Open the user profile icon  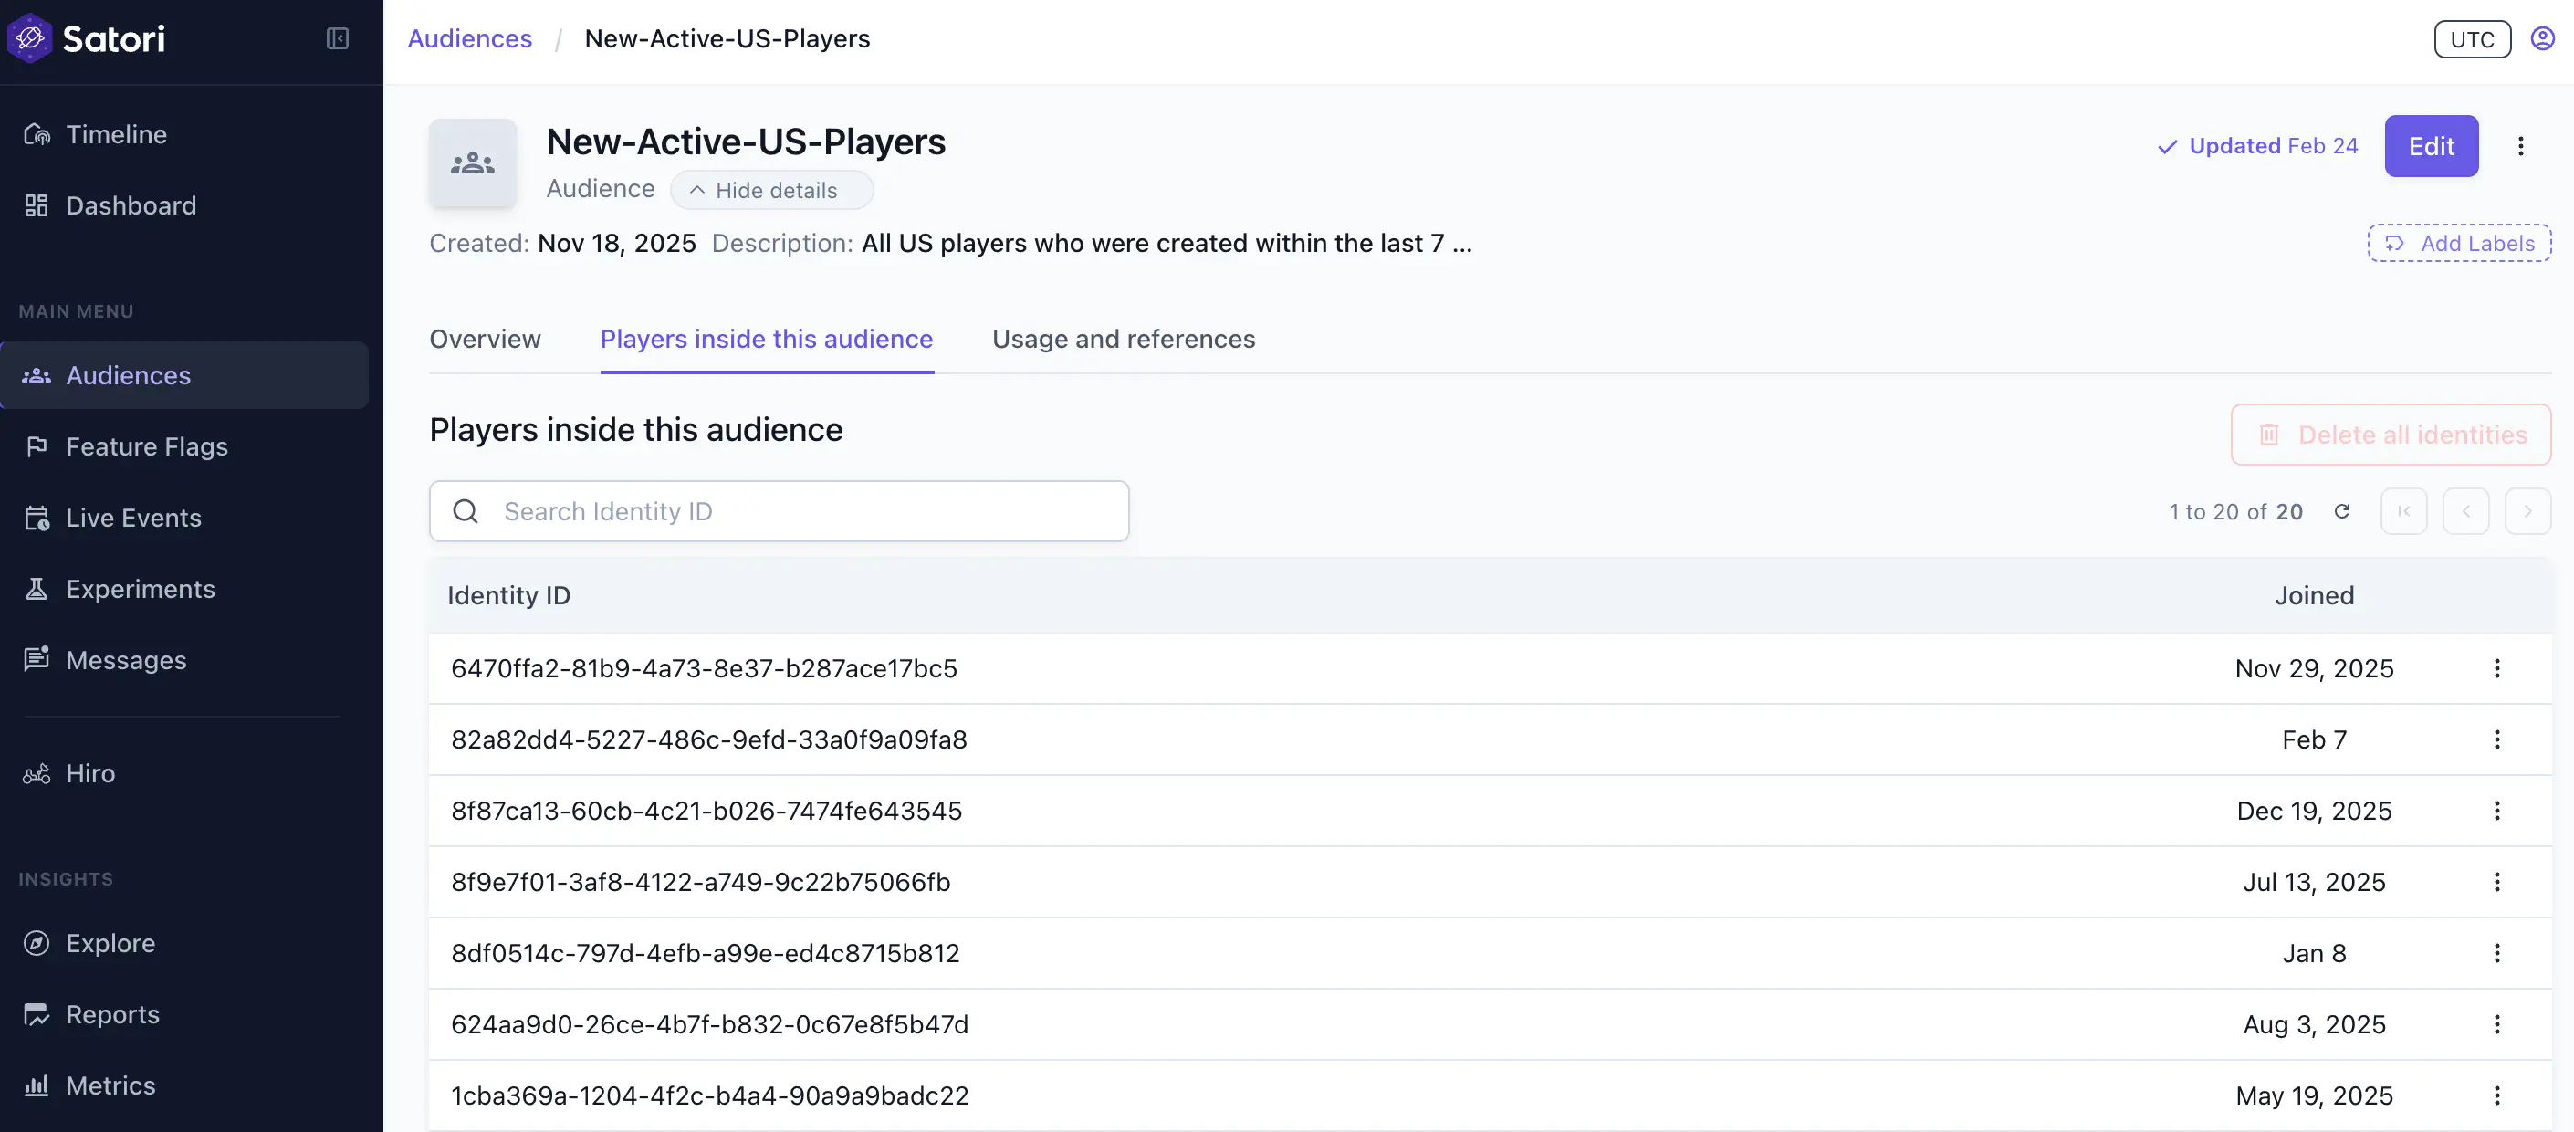pos(2542,38)
